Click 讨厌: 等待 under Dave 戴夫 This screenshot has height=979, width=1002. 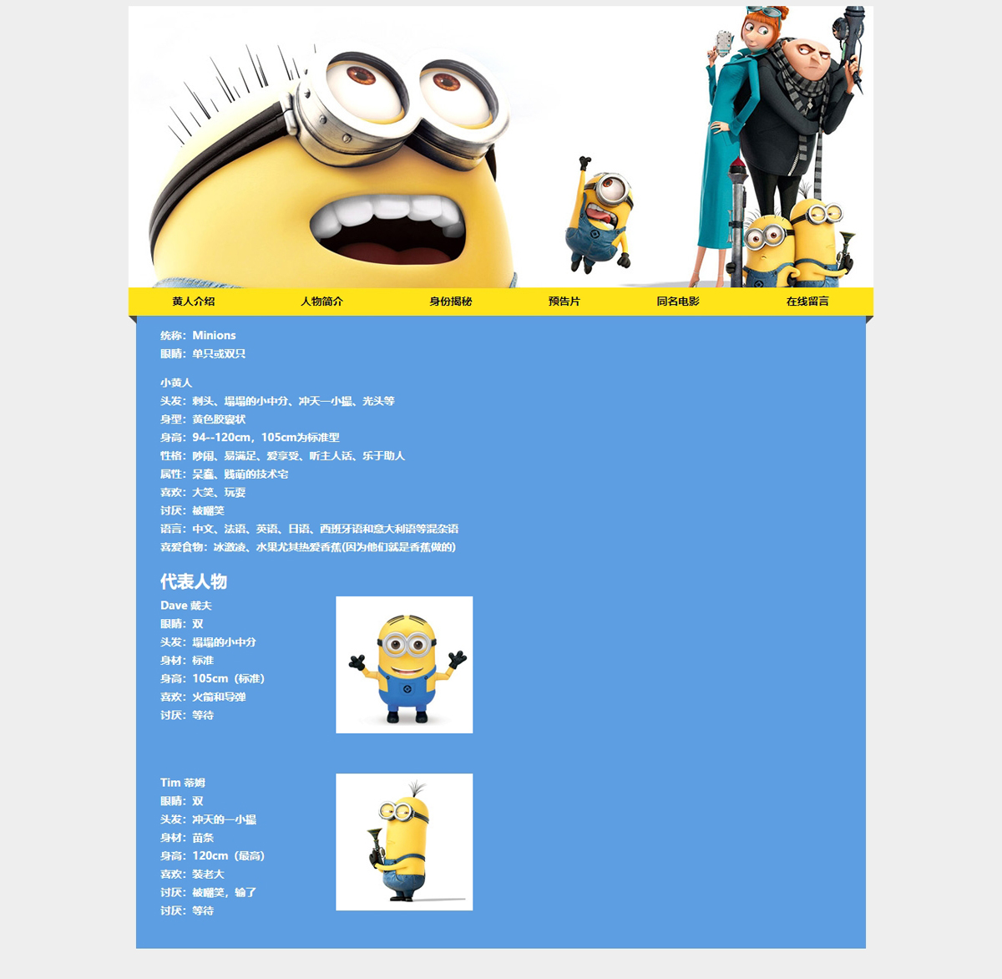coord(187,716)
